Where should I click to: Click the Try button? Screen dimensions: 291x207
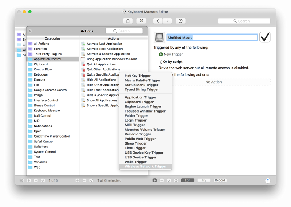click(204, 180)
